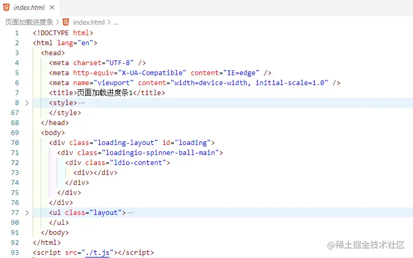Click the closing </head> tag
Screen dimensions: 413x258
(55, 123)
